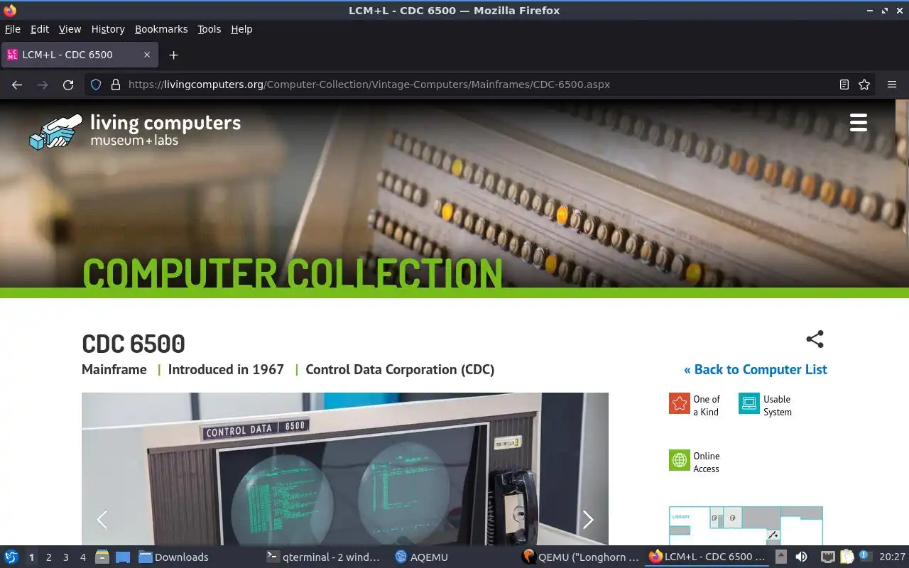The width and height of the screenshot is (909, 568).
Task: Open the network tray icon
Action: [x=827, y=557]
